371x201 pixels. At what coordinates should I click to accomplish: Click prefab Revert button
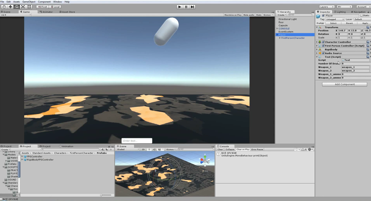coord(349,23)
